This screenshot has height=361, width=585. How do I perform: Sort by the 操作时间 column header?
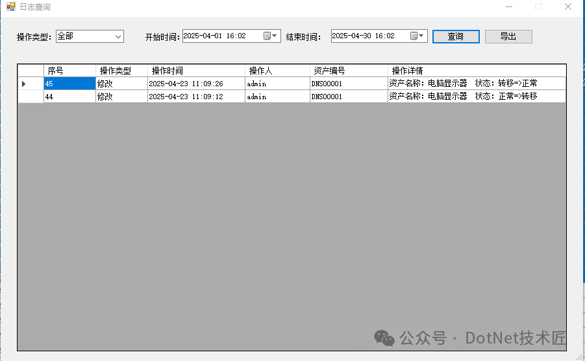tap(196, 71)
